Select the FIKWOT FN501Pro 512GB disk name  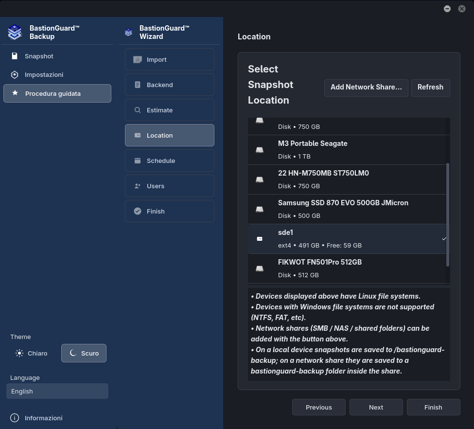coord(320,262)
